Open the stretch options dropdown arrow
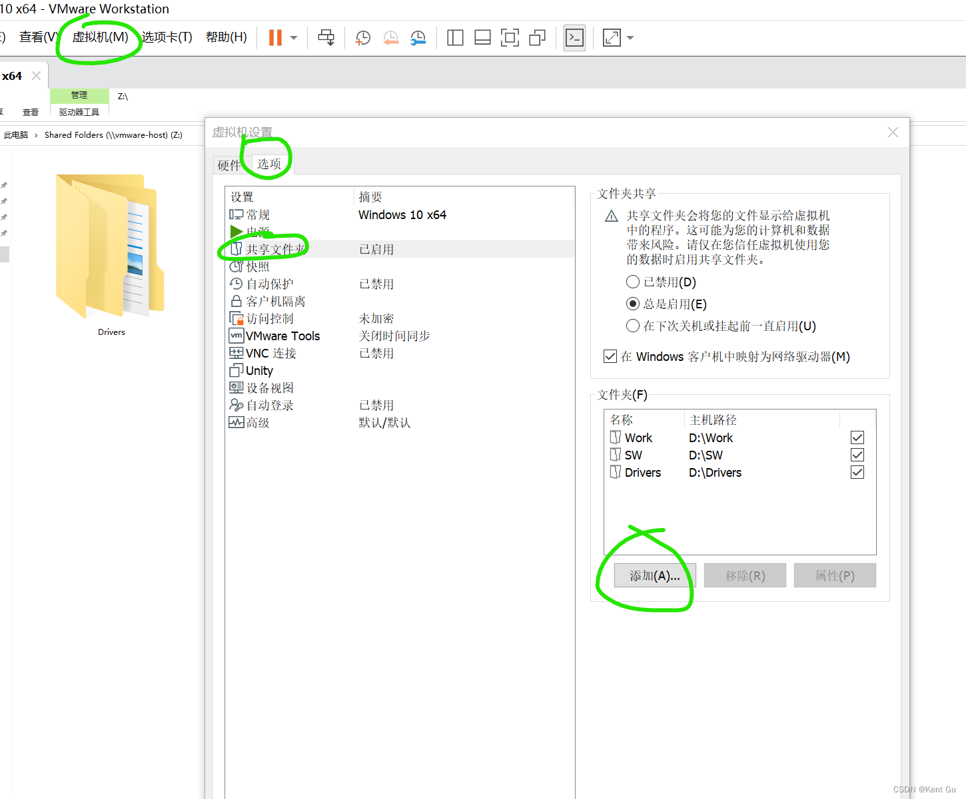Image resolution: width=966 pixels, height=799 pixels. click(x=630, y=38)
